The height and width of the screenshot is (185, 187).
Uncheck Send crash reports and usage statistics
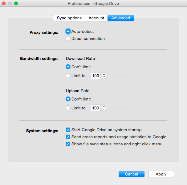(x=68, y=137)
